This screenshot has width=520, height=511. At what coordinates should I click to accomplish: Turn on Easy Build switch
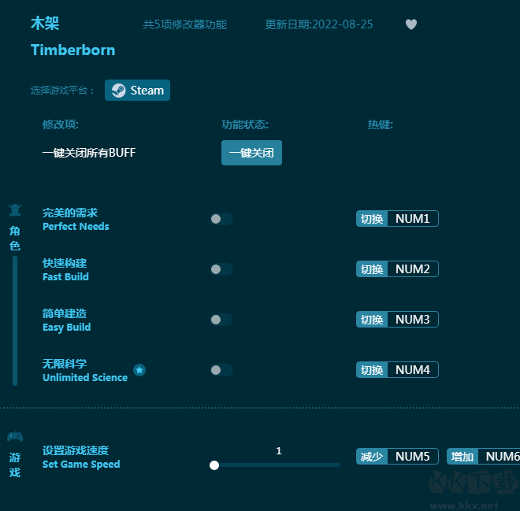click(221, 320)
